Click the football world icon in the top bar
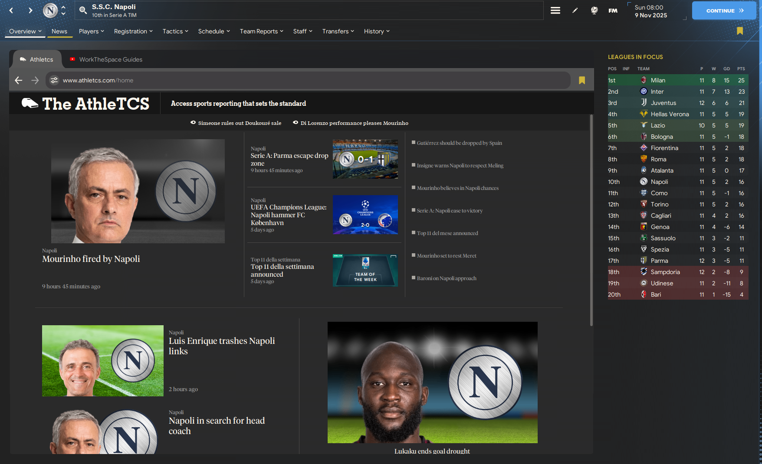Viewport: 762px width, 464px height. 593,10
